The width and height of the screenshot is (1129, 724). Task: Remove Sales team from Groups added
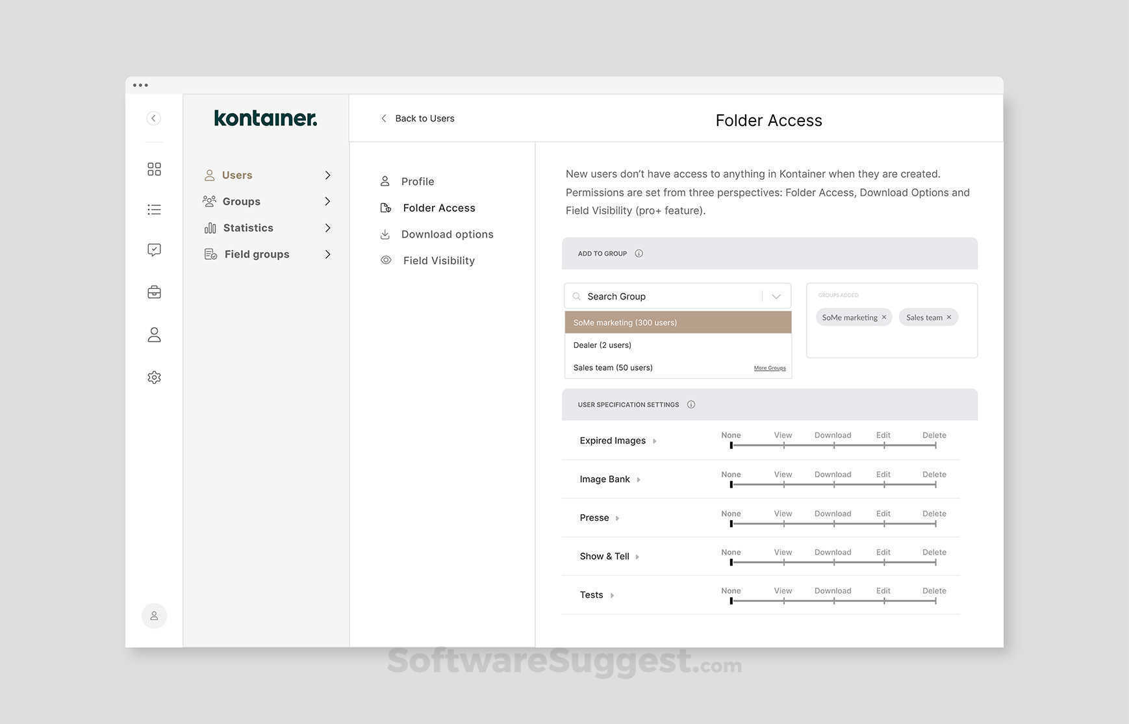click(948, 317)
